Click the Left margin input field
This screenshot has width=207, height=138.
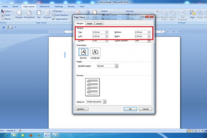[98, 36]
